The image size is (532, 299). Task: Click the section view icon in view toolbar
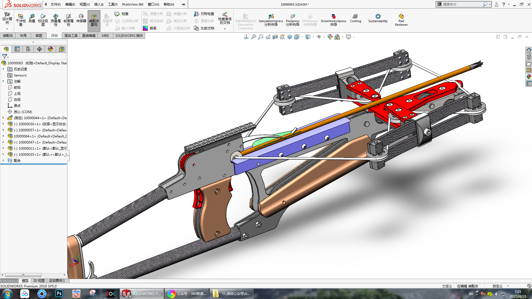point(275,37)
